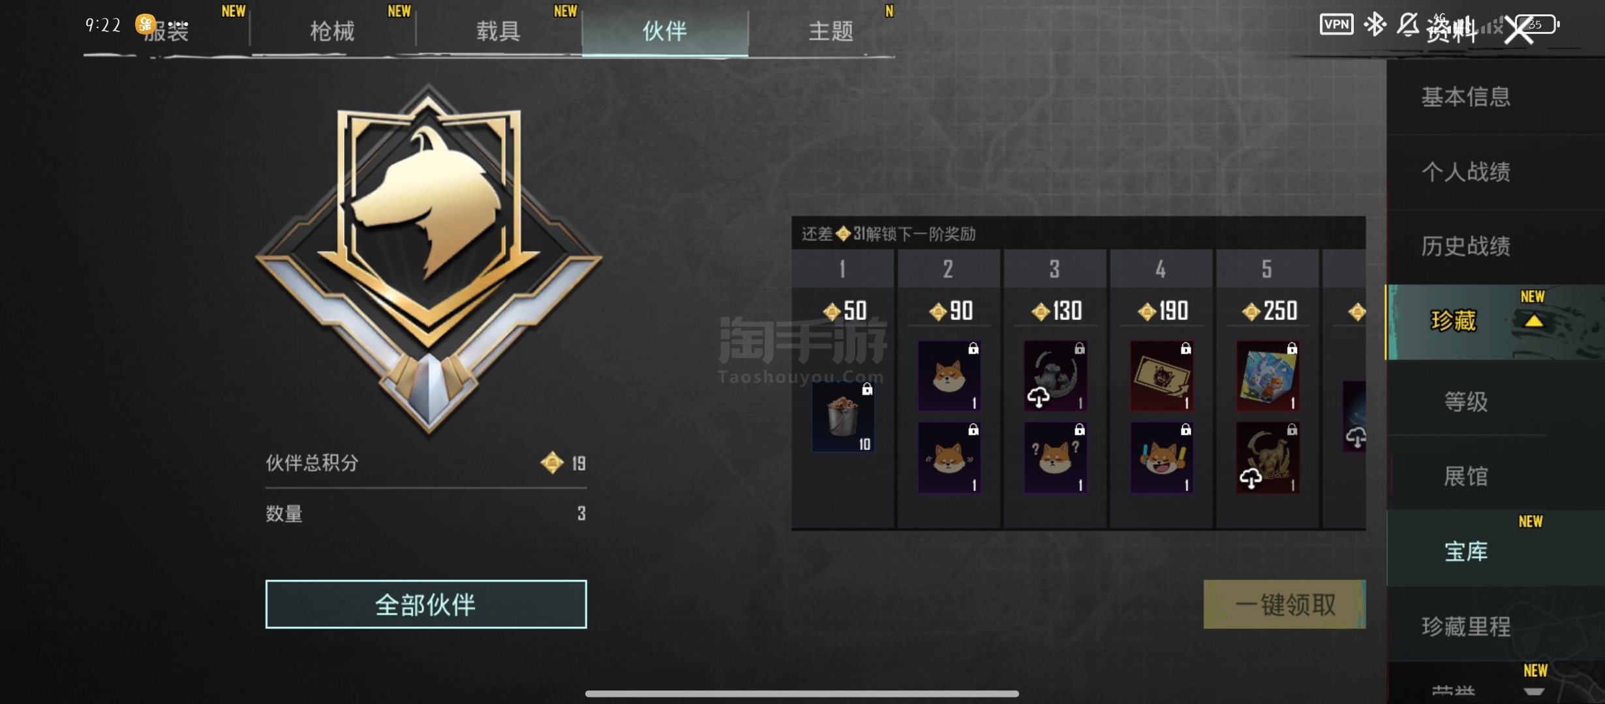The height and width of the screenshot is (704, 1605).
Task: Tap the cheering Shiba emote in tier 4
Action: (1161, 457)
